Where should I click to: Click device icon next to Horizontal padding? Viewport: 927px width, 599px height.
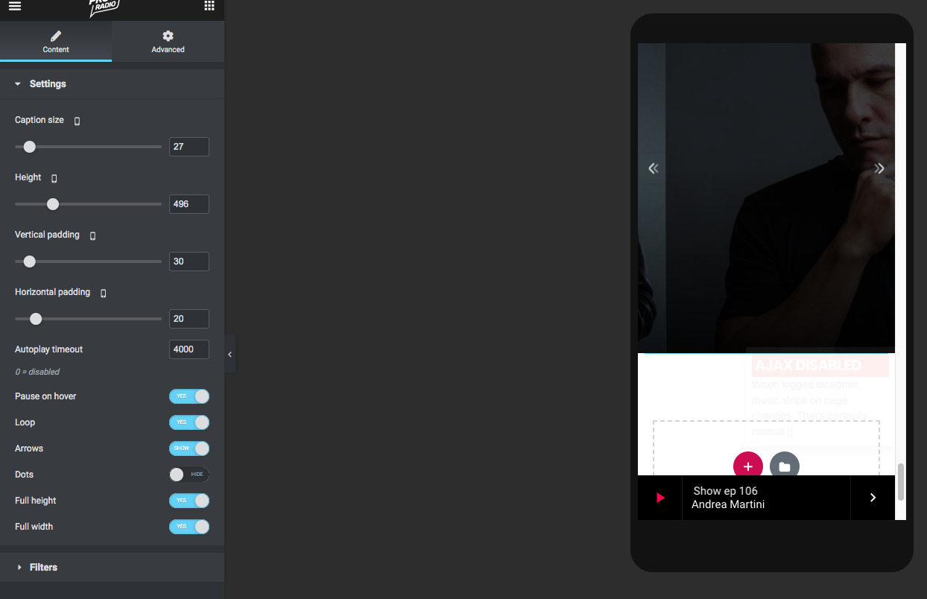[x=103, y=293]
